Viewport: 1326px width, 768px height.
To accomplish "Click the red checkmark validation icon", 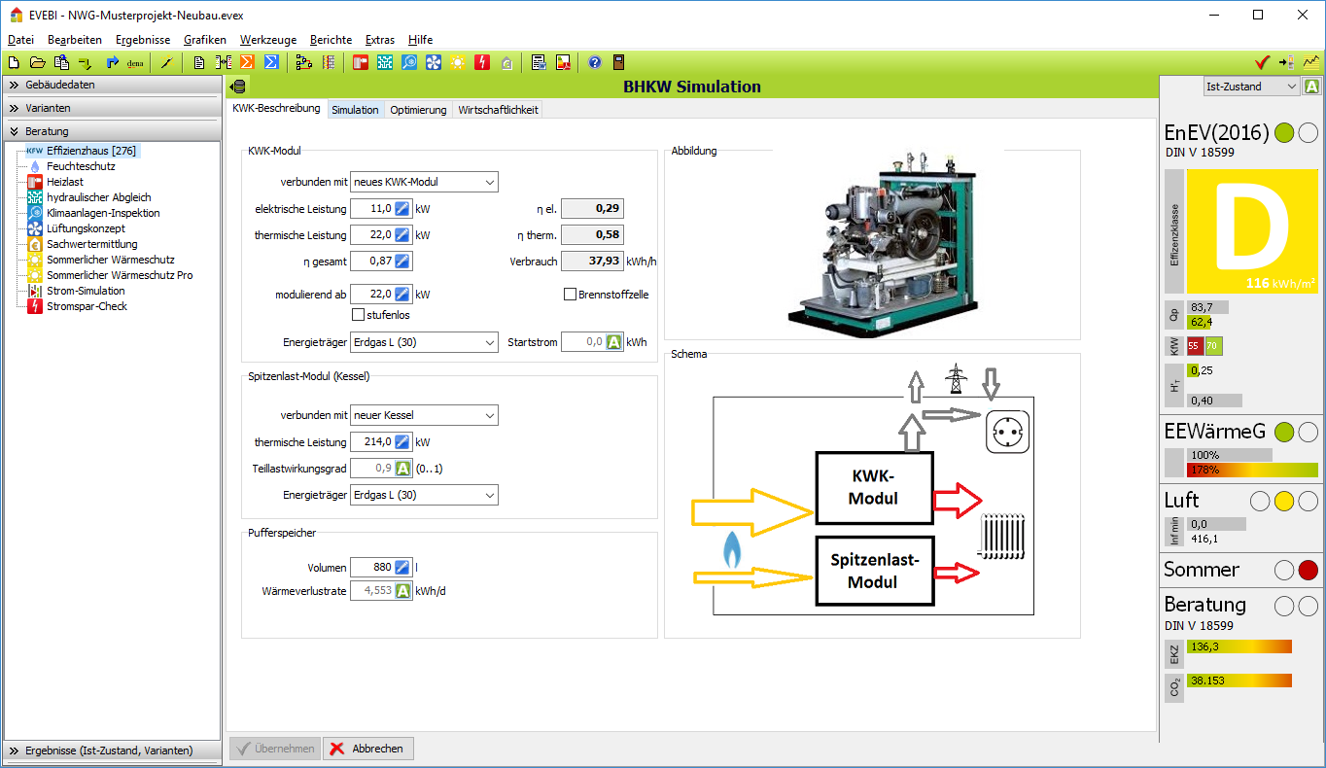I will [1262, 62].
